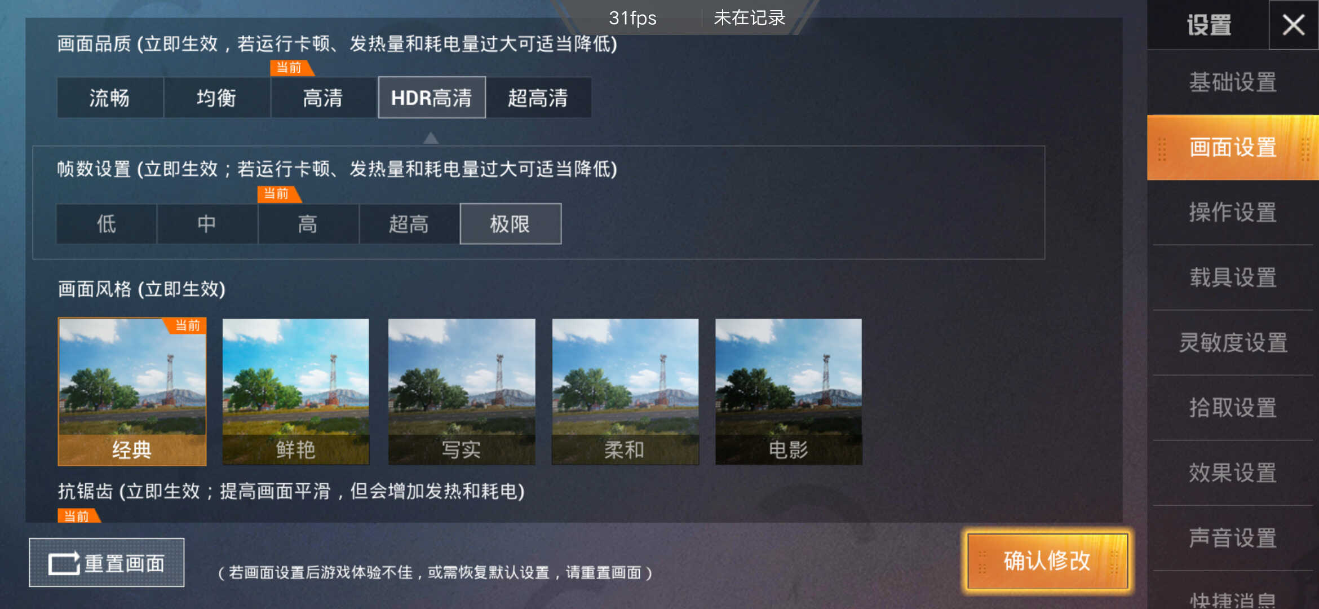The width and height of the screenshot is (1319, 609).
Task: Choose HDR高清 graphics quality
Action: (x=431, y=98)
